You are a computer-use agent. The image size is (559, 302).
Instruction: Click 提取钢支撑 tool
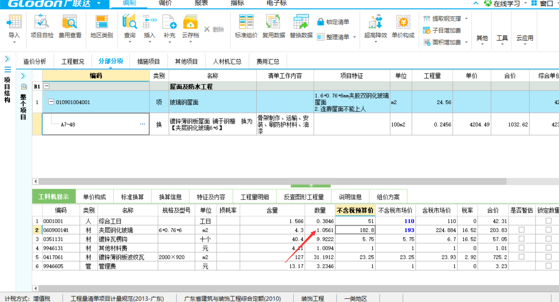click(442, 19)
